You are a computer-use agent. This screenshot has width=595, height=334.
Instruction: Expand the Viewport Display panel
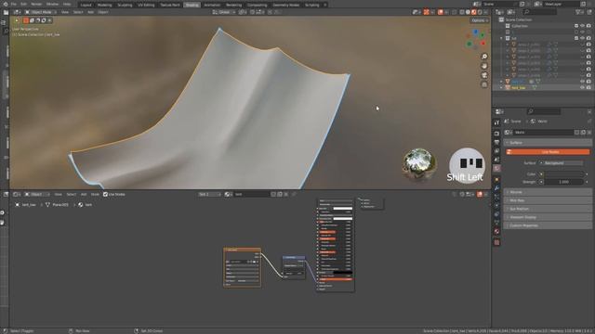[x=548, y=217]
